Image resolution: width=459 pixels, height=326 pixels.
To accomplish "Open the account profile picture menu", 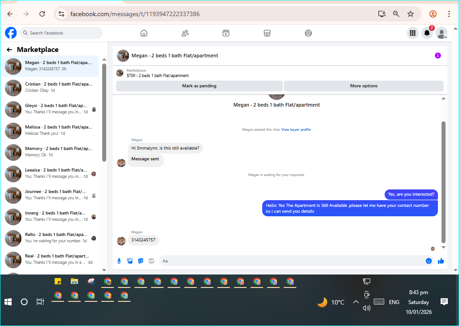I will click(x=442, y=33).
